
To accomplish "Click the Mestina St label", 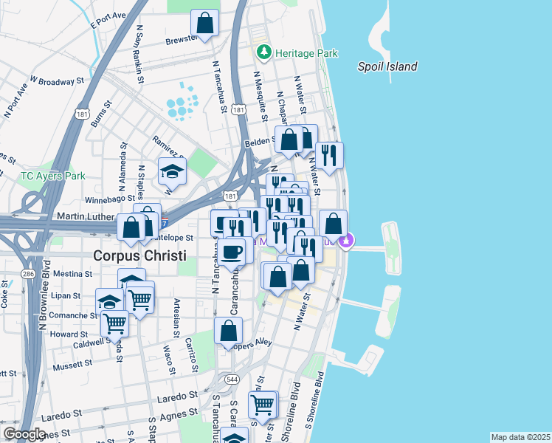I will click(x=72, y=274).
